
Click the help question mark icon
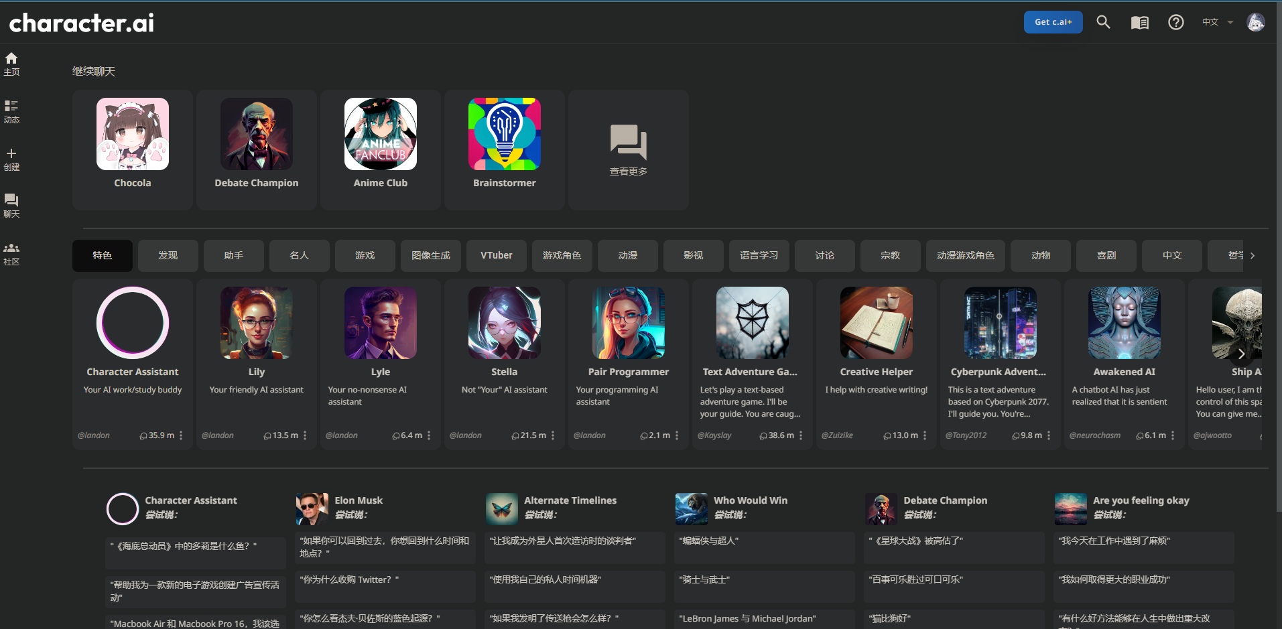[x=1175, y=23]
